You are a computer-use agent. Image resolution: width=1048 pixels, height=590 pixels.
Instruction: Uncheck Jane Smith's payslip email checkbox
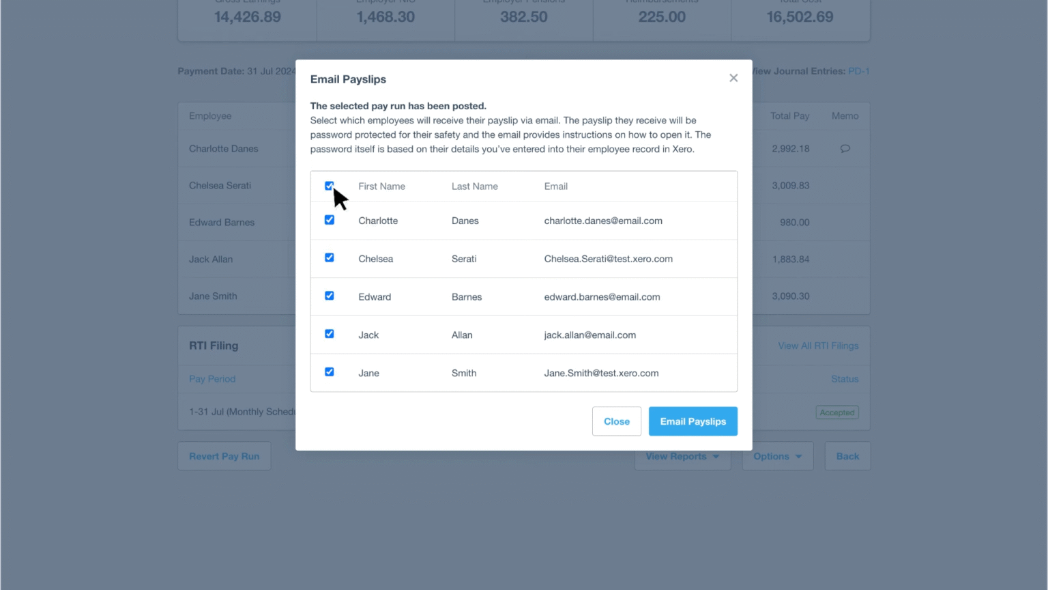point(330,372)
